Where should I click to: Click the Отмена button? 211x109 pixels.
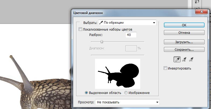[x=184, y=33]
